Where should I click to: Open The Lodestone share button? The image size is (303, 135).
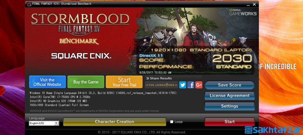[161, 85]
